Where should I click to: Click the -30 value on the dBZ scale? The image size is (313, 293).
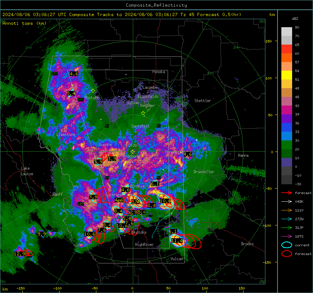(298, 184)
